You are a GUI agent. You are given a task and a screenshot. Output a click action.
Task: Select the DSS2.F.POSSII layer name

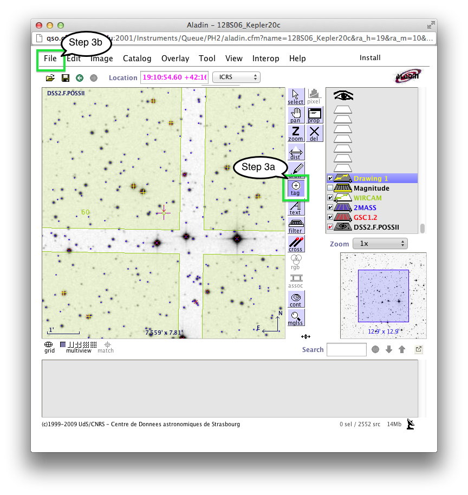click(x=376, y=227)
